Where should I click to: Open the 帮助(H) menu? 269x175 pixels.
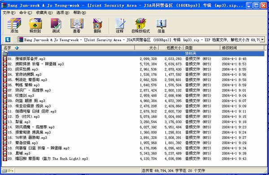[80, 13]
